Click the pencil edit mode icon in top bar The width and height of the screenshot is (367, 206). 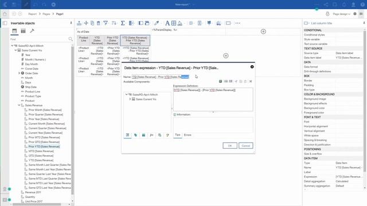pyautogui.click(x=26, y=5)
